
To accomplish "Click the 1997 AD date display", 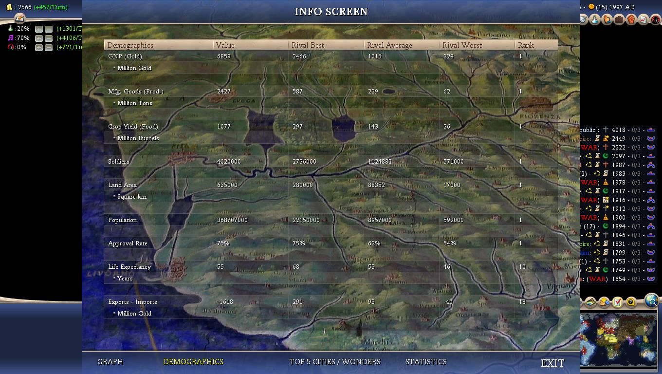I will 622,7.
